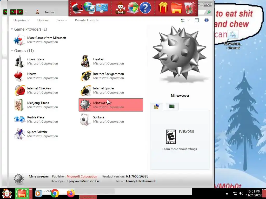This screenshot has width=266, height=199.
Task: Click product version 6.1.7600.16385 text
Action: pyautogui.click(x=137, y=176)
